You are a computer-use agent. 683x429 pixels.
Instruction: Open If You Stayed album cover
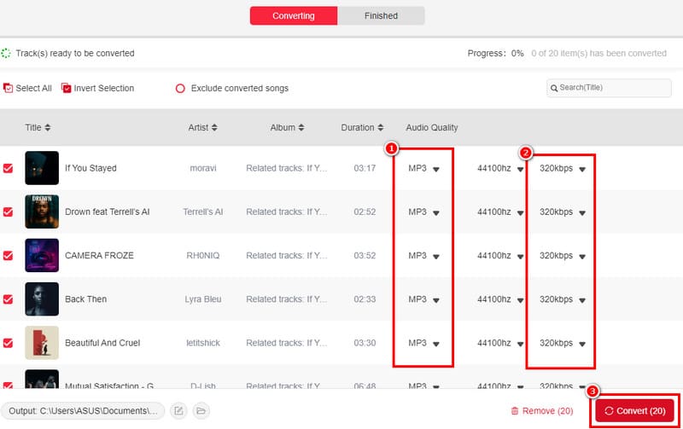[42, 168]
